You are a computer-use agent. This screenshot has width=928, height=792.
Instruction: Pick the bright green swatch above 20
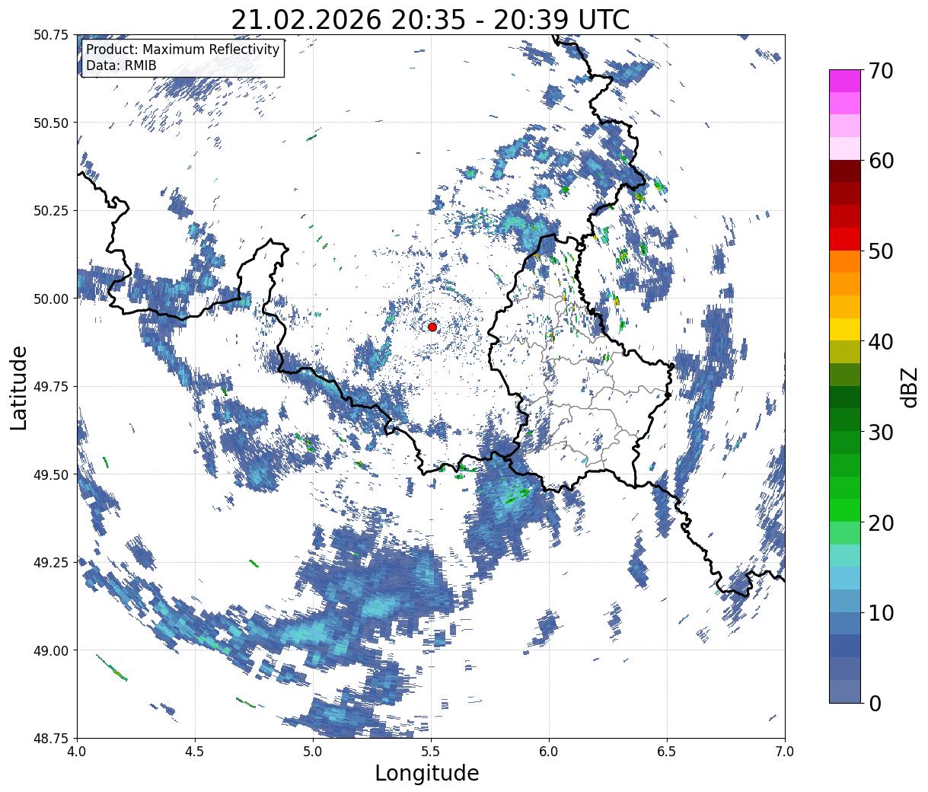coord(845,509)
